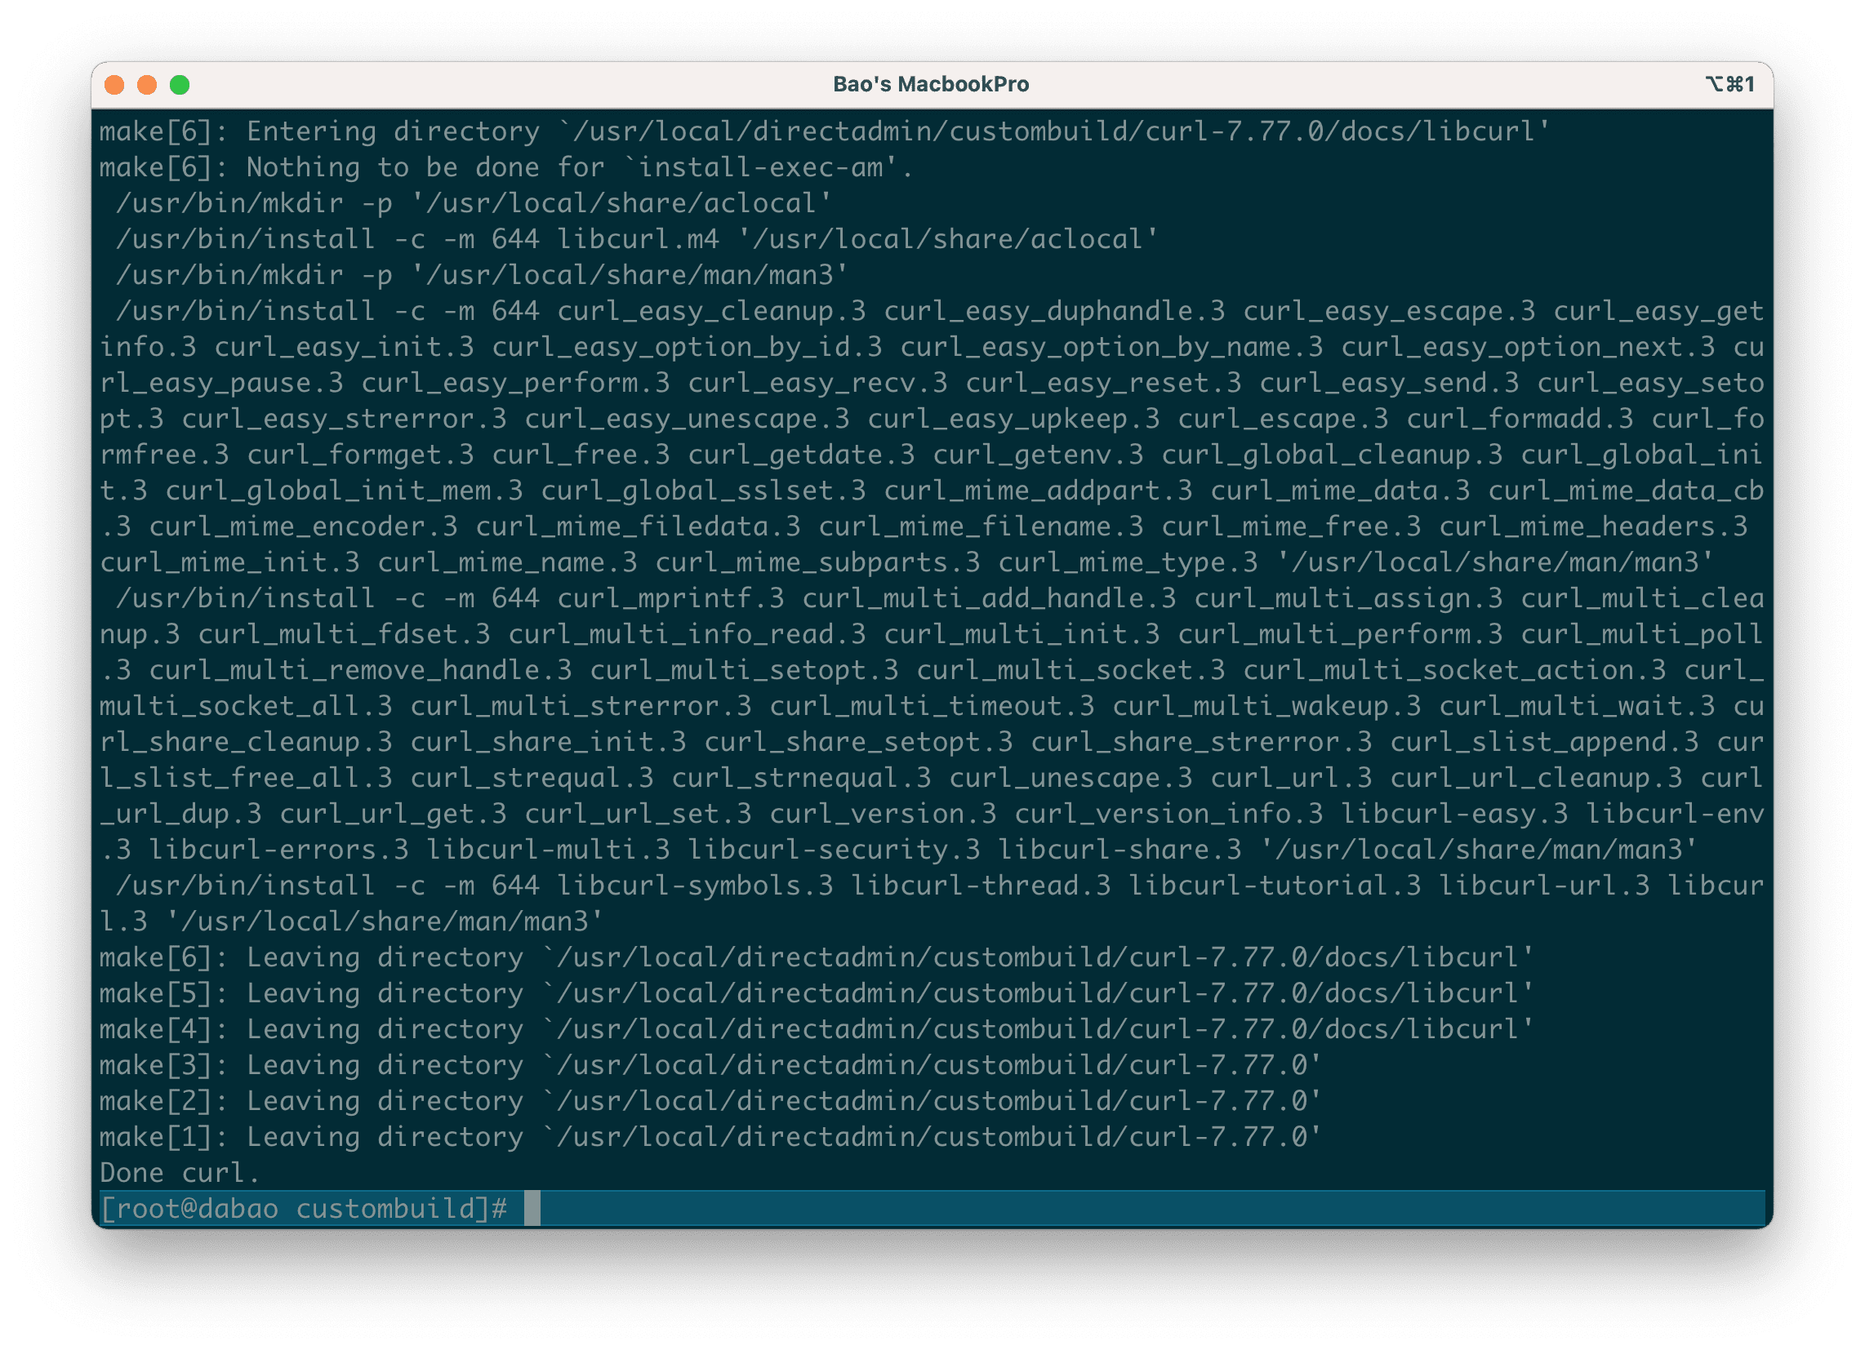Click the "mkdir -p '/usr/local/share/aclocal'" line
Viewport: 1865px width, 1350px height.
[x=474, y=202]
